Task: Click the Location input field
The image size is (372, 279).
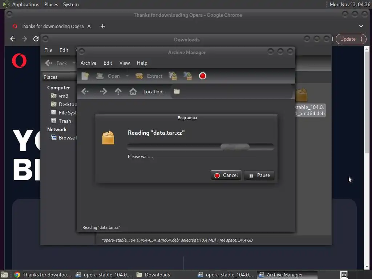Action: click(231, 91)
